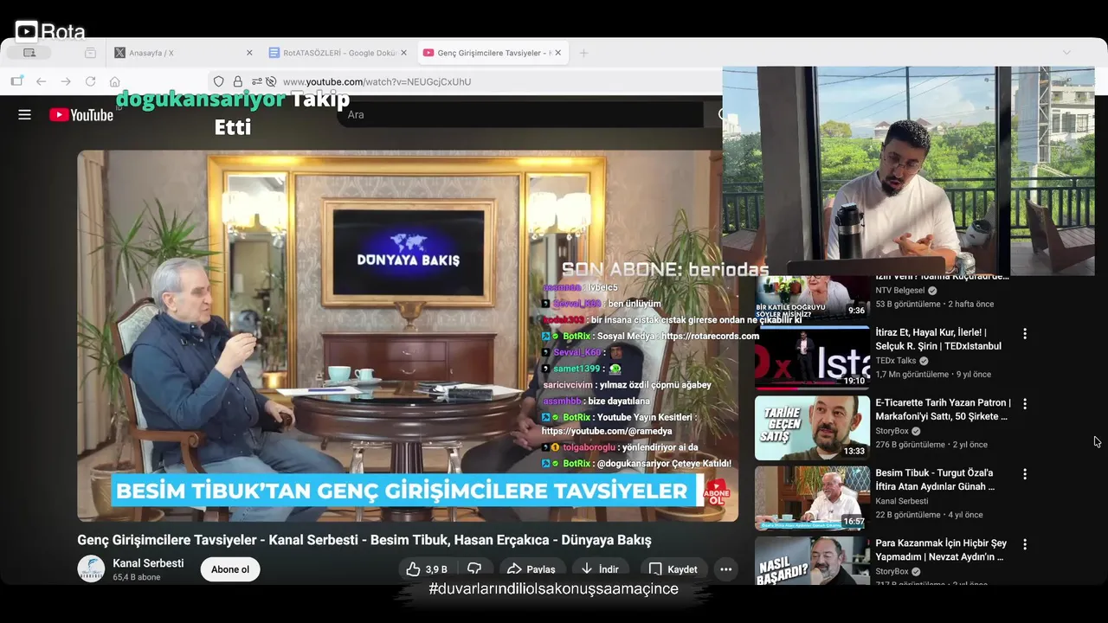Open 'Tarihe Geçen Satış' 13:33 thumbnail
1108x623 pixels.
812,427
